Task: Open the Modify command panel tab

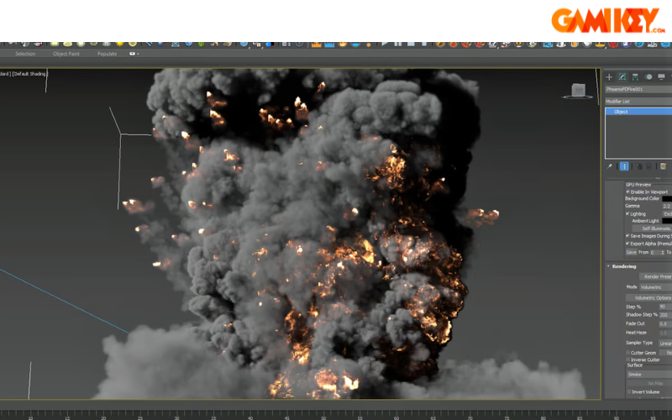Action: coord(622,77)
